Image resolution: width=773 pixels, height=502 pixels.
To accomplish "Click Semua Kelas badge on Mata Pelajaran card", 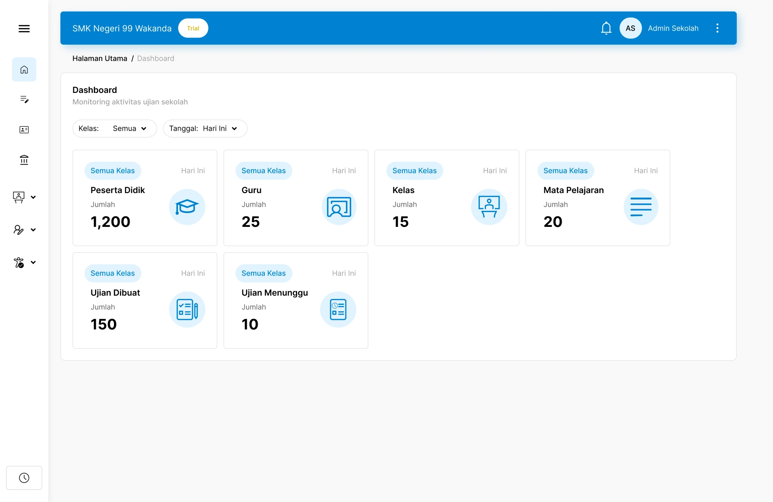I will click(566, 171).
